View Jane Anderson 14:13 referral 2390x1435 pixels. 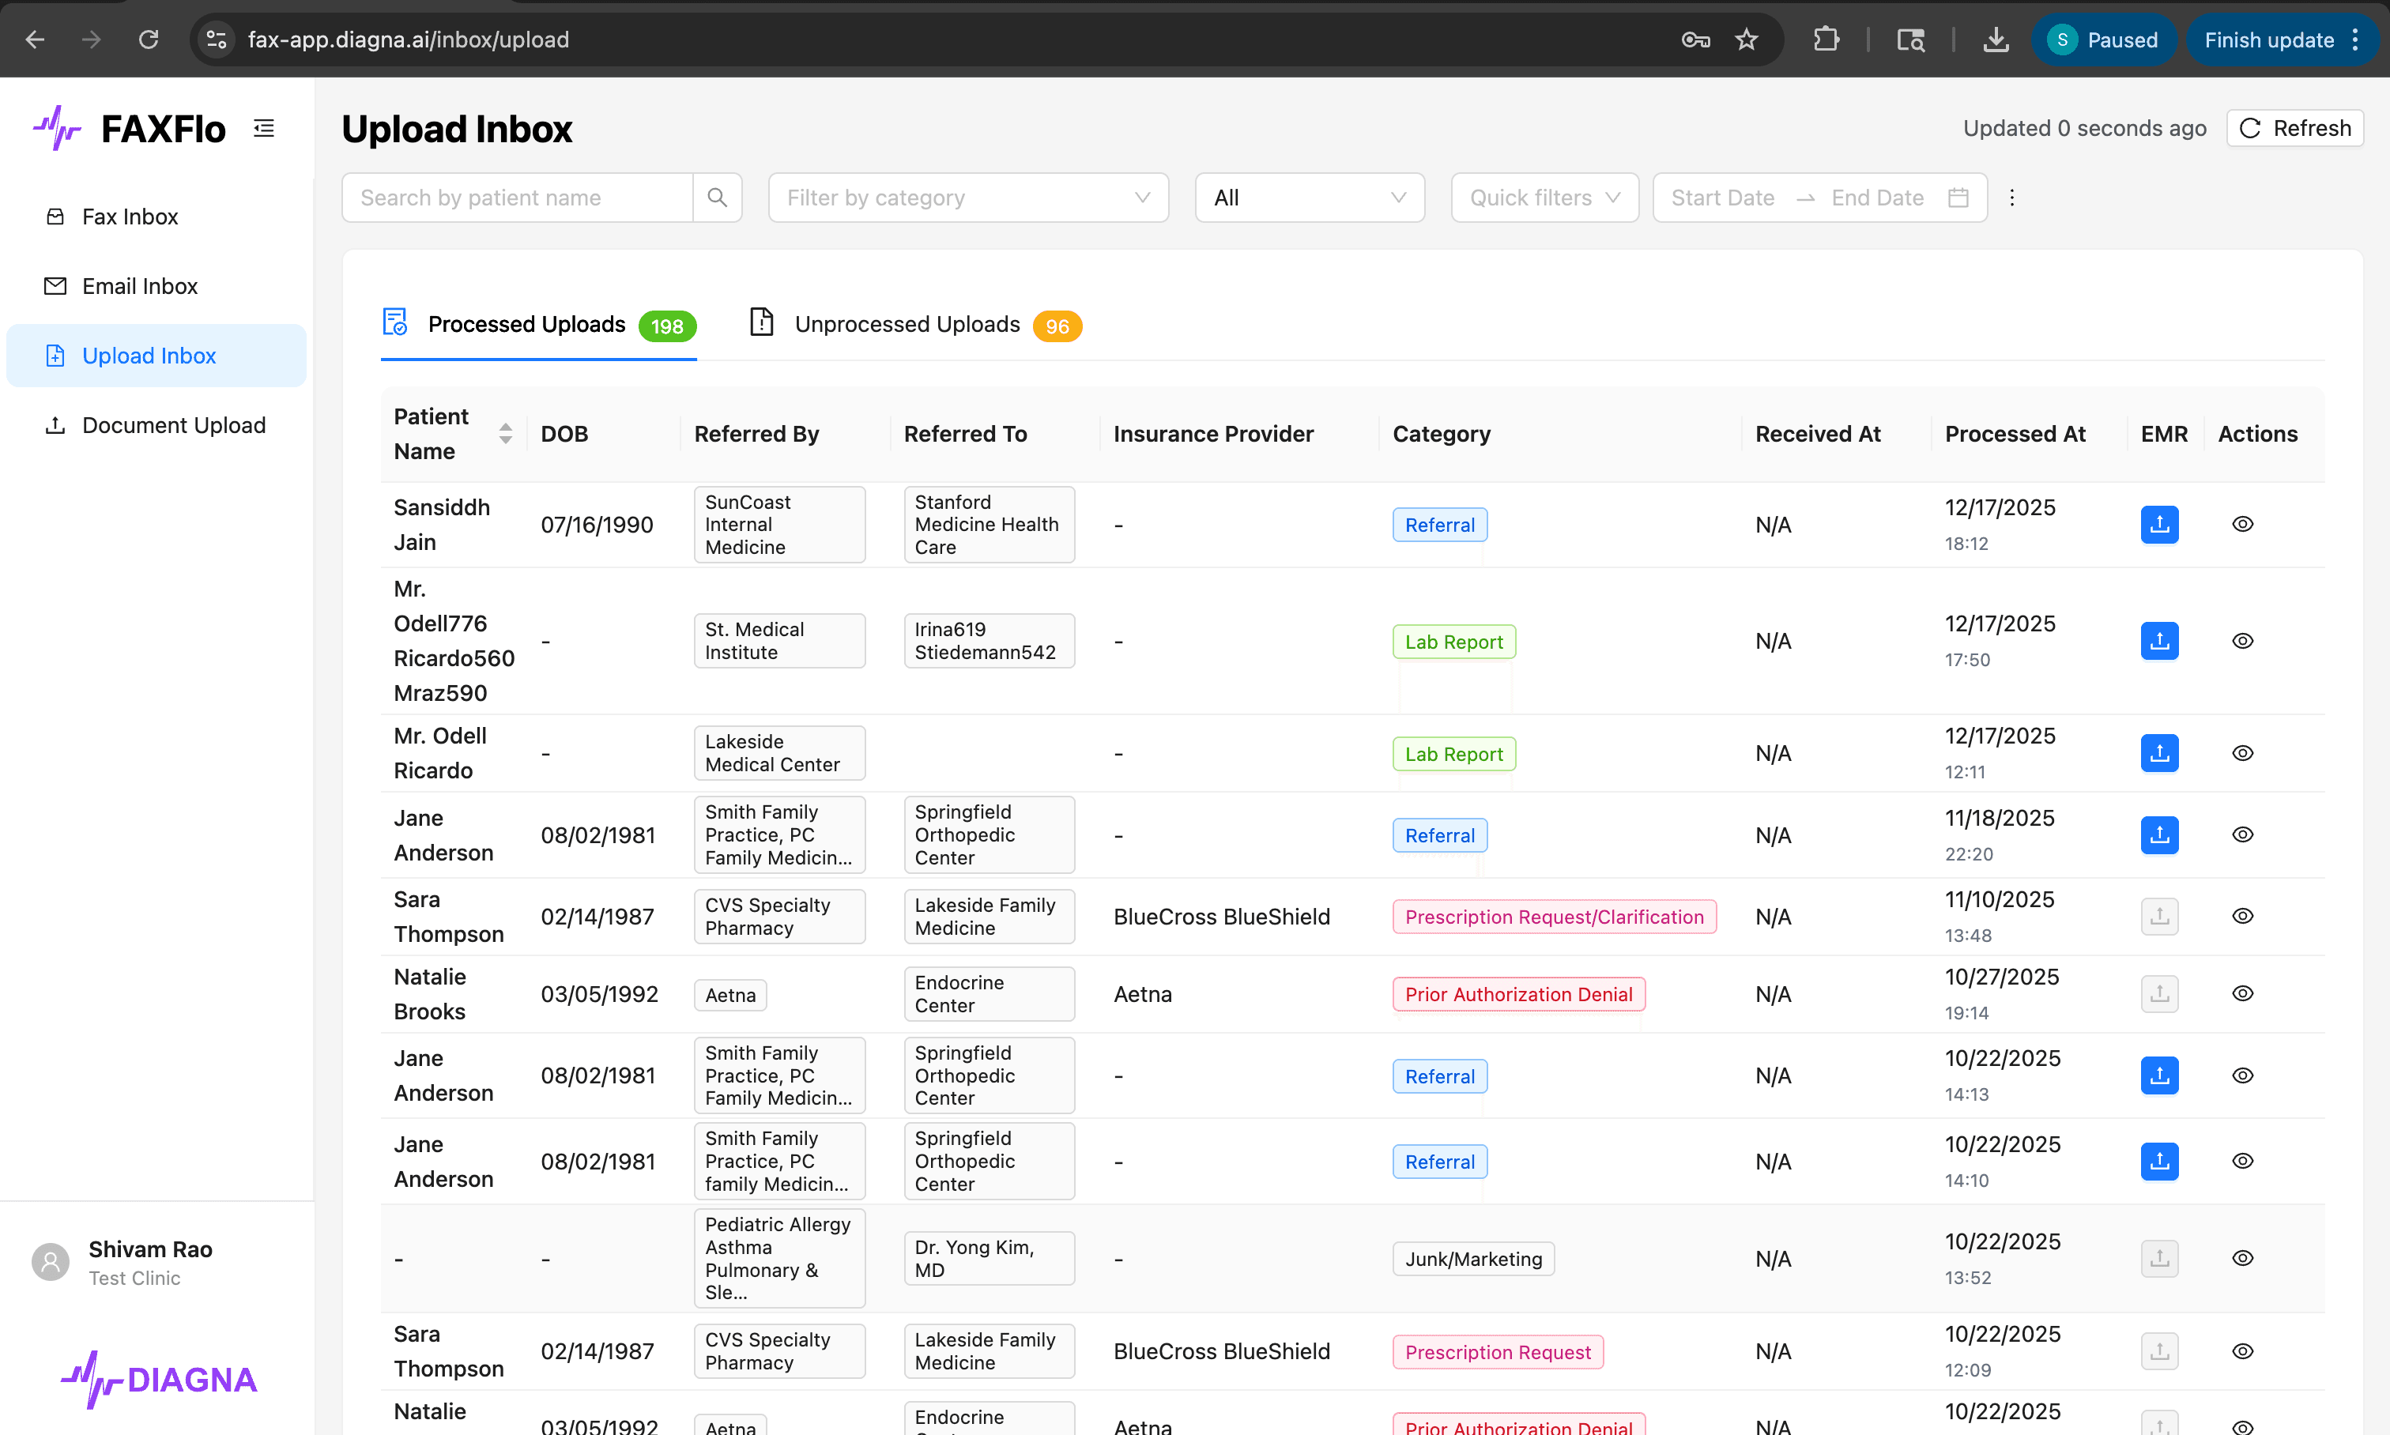(x=2242, y=1075)
